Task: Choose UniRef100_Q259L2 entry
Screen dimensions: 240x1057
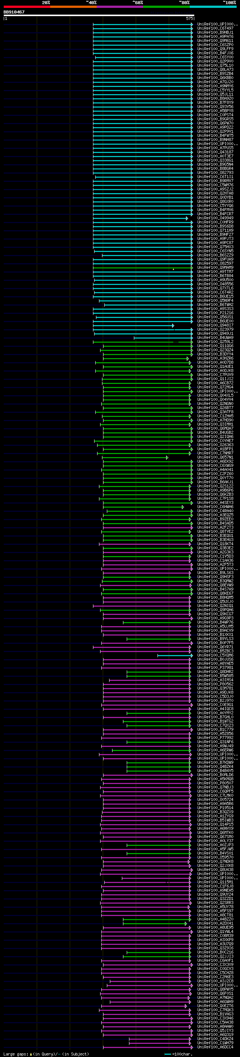Action: pos(215,342)
